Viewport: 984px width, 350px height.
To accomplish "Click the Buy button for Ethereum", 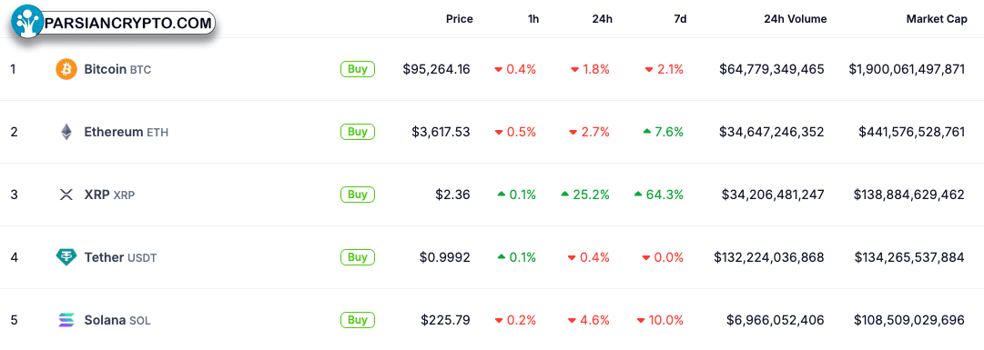I will [358, 132].
